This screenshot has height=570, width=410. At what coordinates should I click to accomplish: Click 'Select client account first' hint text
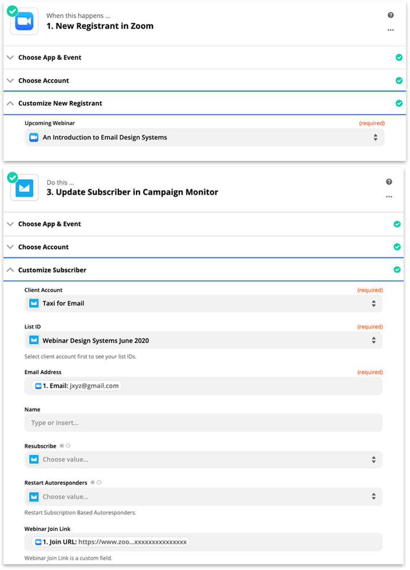click(x=80, y=357)
